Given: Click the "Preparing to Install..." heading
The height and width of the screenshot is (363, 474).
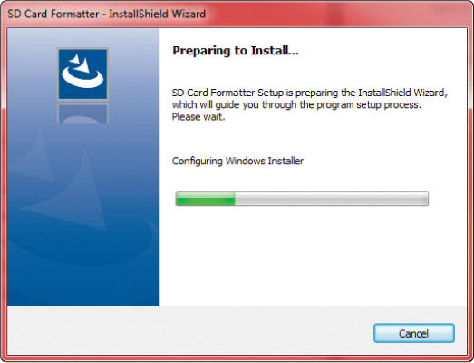Looking at the screenshot, I should [236, 51].
